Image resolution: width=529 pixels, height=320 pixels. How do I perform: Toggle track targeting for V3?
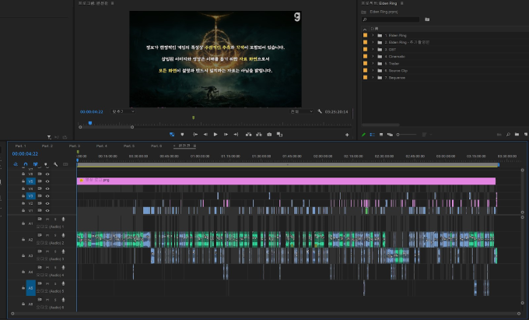coord(30,196)
